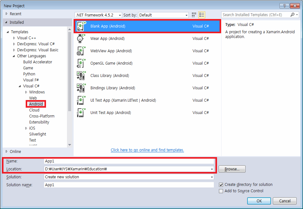Collapse the Visual C# node arrow
Image resolution: width=303 pixels, height=209 pixels.
pos(20,86)
